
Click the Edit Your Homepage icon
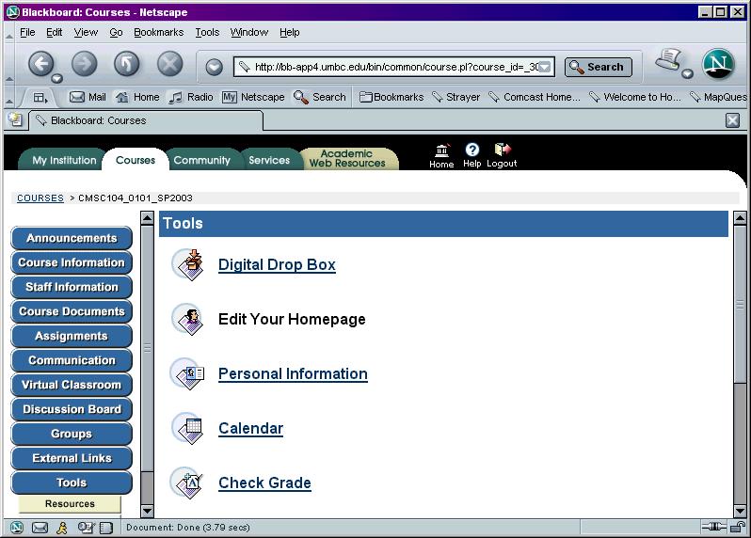coord(188,319)
